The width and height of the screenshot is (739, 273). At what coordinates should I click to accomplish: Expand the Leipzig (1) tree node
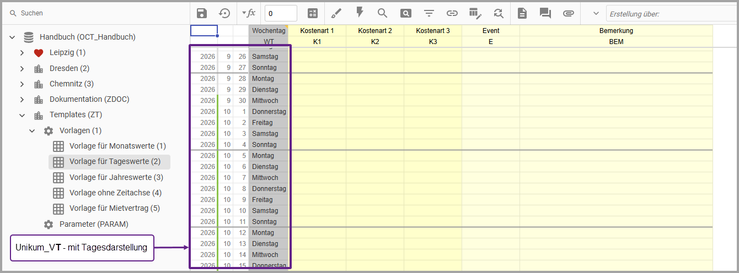coord(22,53)
